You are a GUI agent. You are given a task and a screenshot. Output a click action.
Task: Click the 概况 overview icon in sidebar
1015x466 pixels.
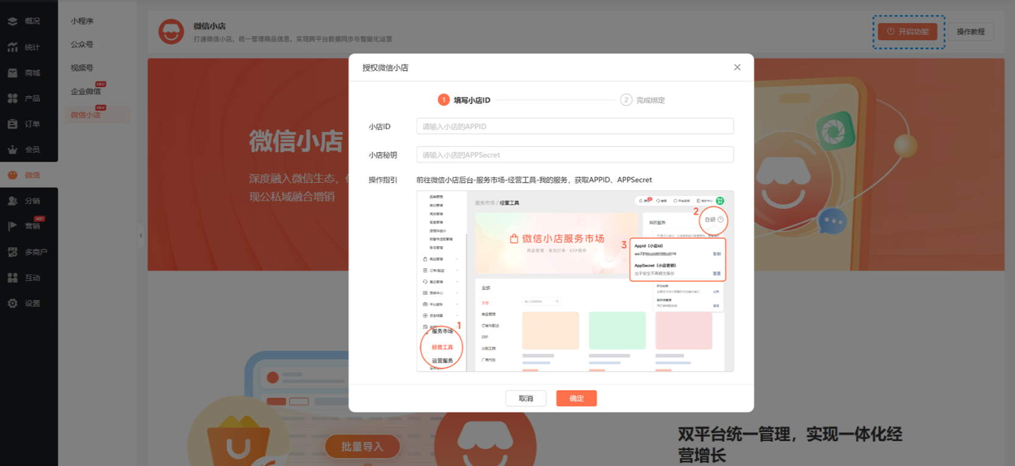click(x=12, y=21)
